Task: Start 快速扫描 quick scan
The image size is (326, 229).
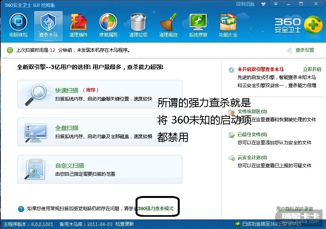Action: (100, 94)
